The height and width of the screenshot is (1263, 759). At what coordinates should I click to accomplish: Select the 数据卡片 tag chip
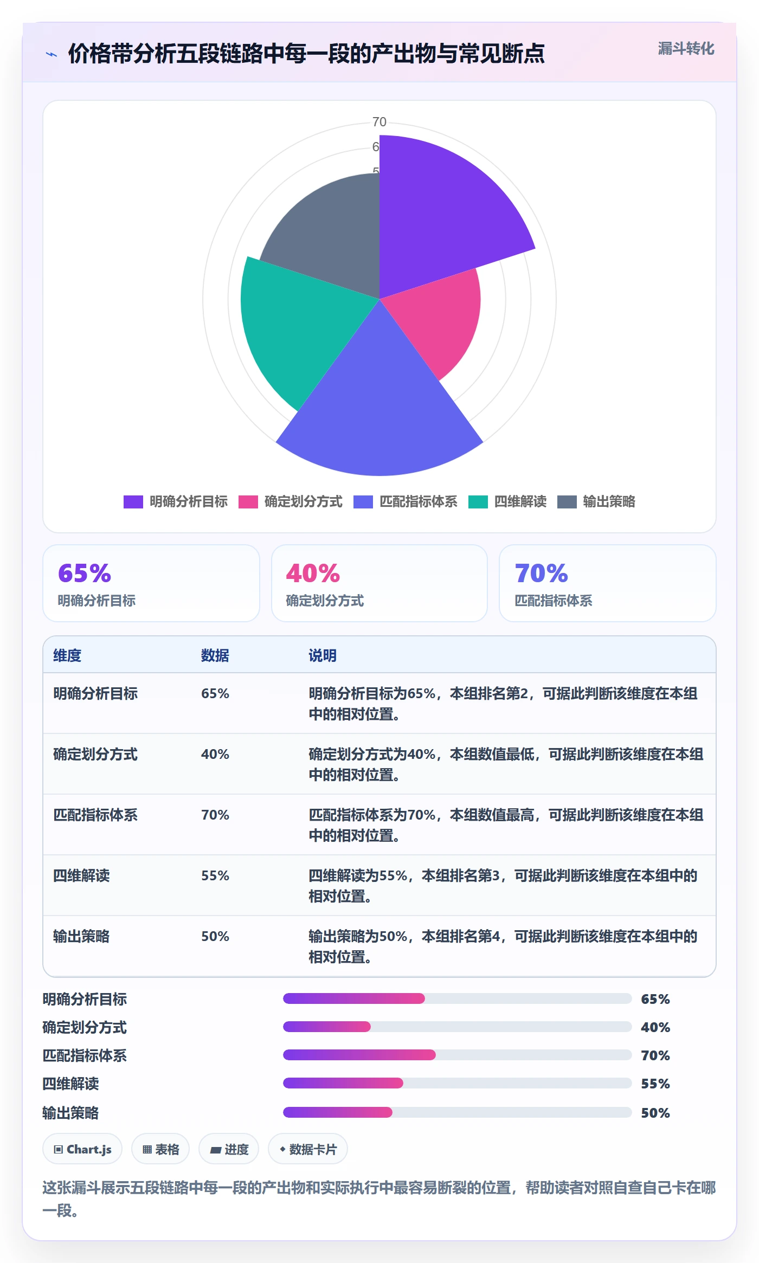308,1149
